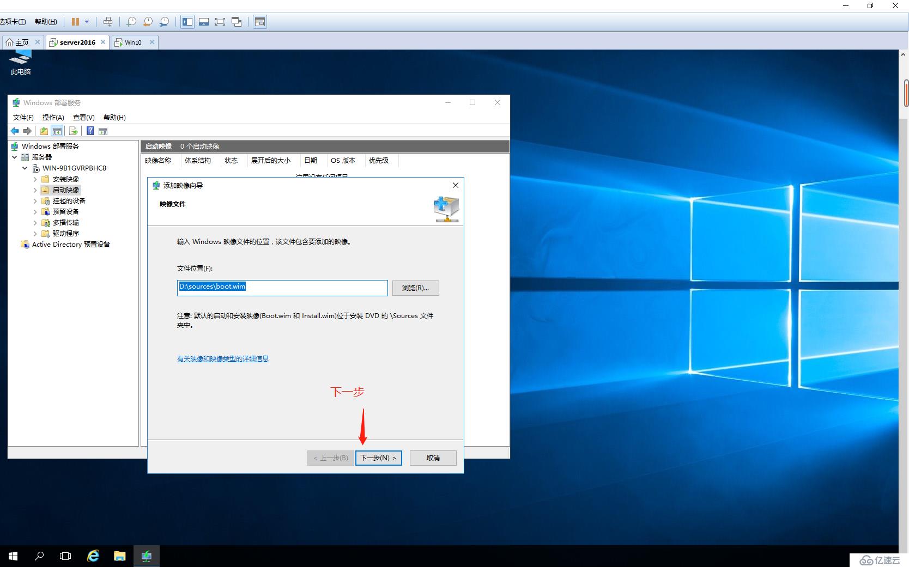Close the Win10 tab with its X
Viewport: 909px width, 567px height.
coord(152,42)
